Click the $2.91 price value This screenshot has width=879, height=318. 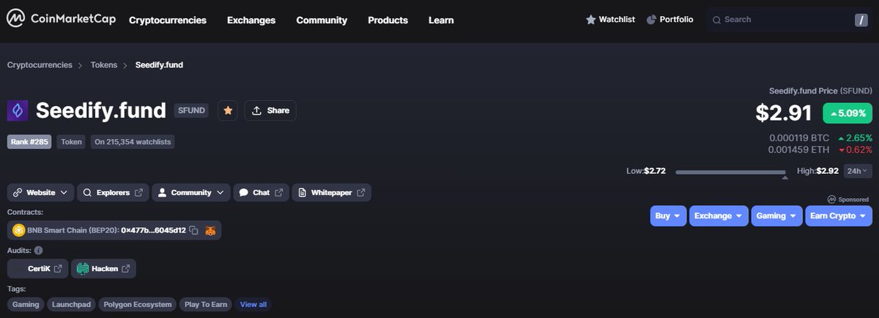click(784, 113)
